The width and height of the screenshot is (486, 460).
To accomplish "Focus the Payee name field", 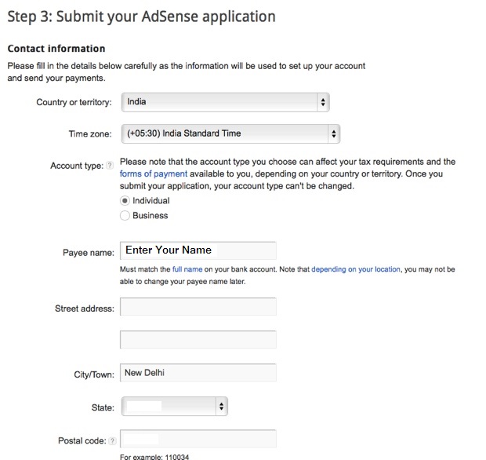I will click(x=198, y=250).
